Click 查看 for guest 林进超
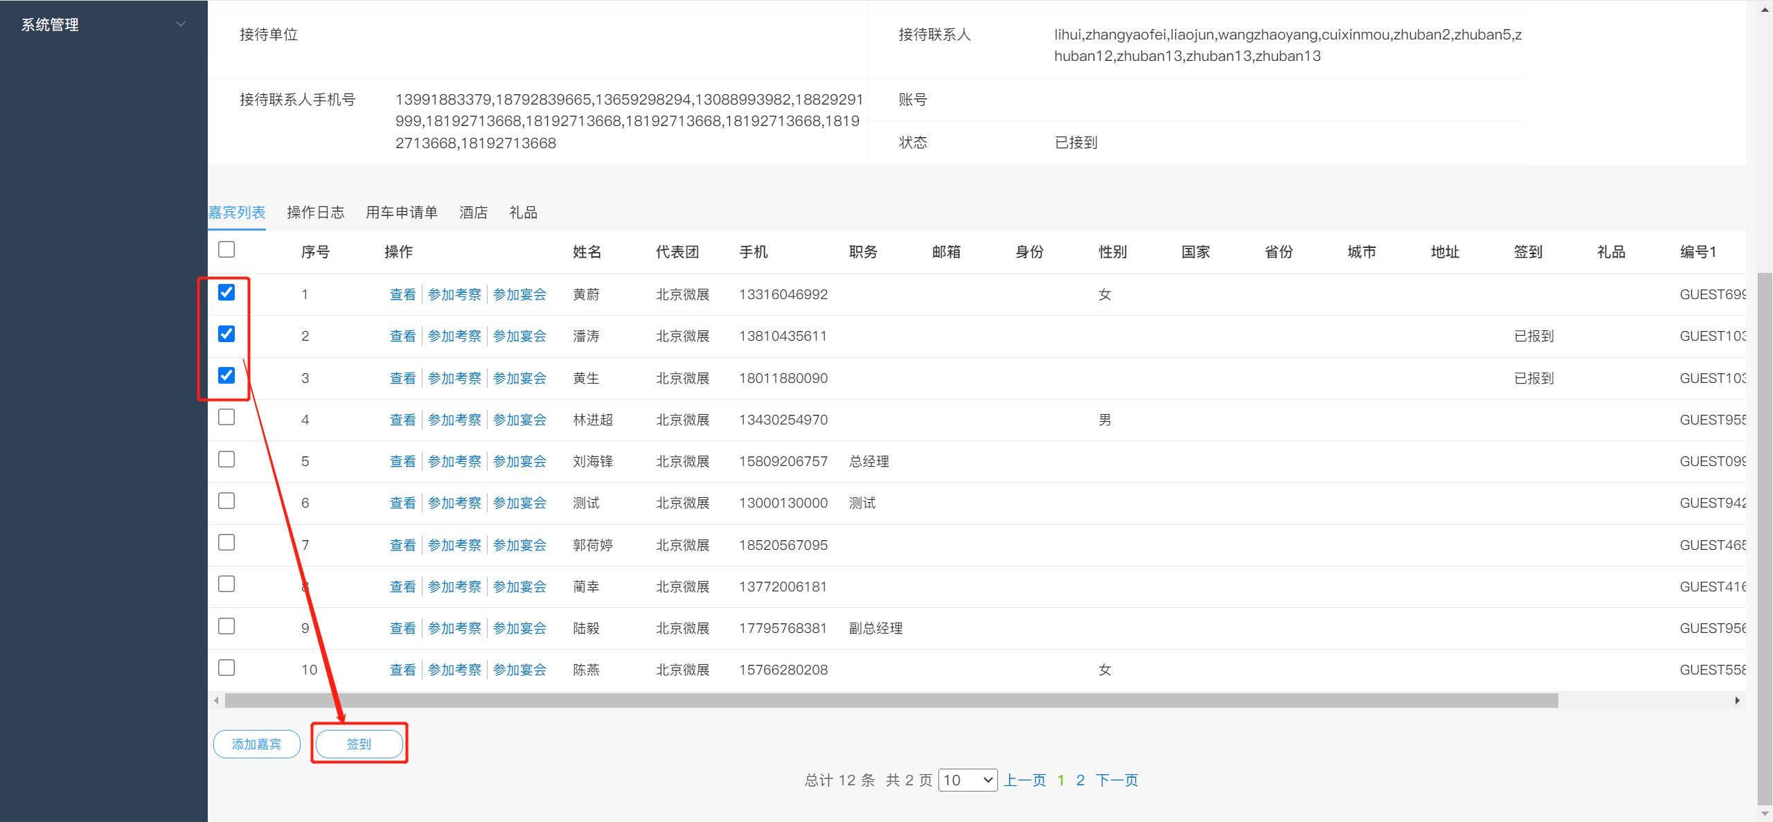 click(403, 420)
